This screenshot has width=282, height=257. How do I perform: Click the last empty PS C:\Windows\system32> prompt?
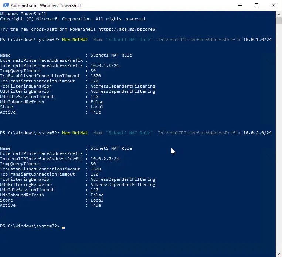pos(30,226)
